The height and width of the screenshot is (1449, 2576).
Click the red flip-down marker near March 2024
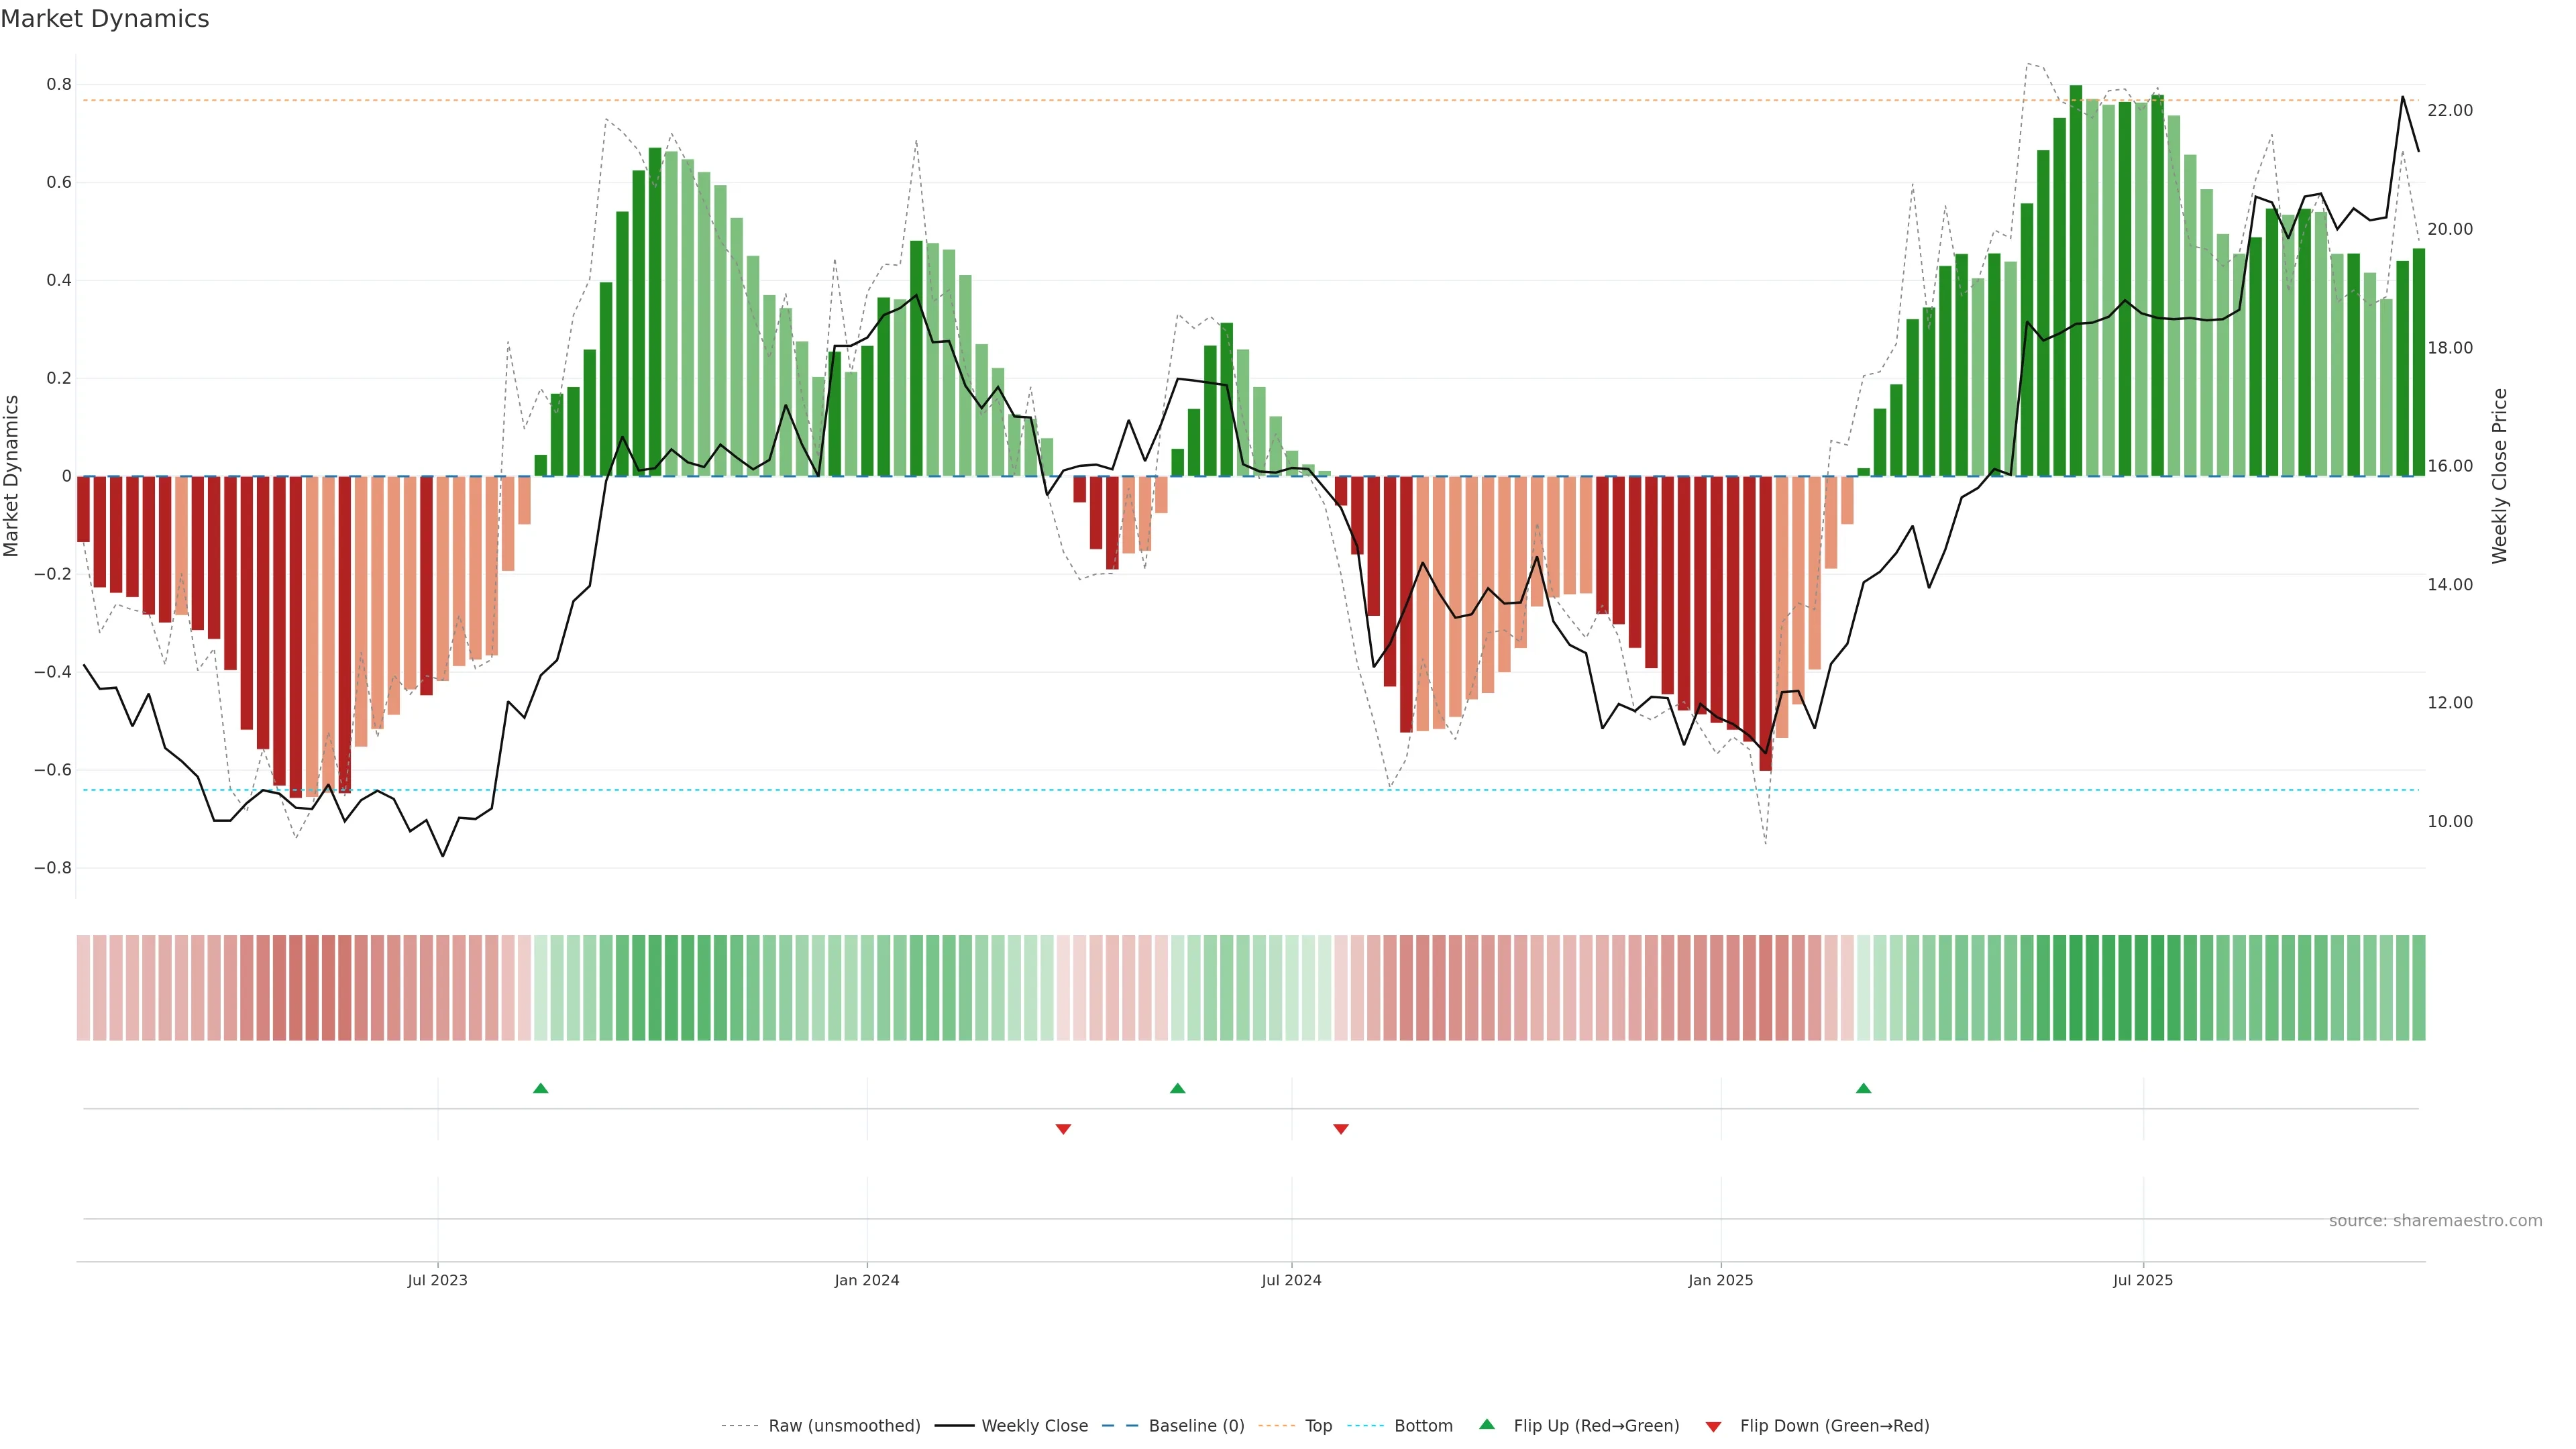coord(1063,1129)
